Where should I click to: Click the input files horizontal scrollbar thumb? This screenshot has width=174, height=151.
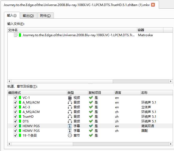(x=62, y=81)
